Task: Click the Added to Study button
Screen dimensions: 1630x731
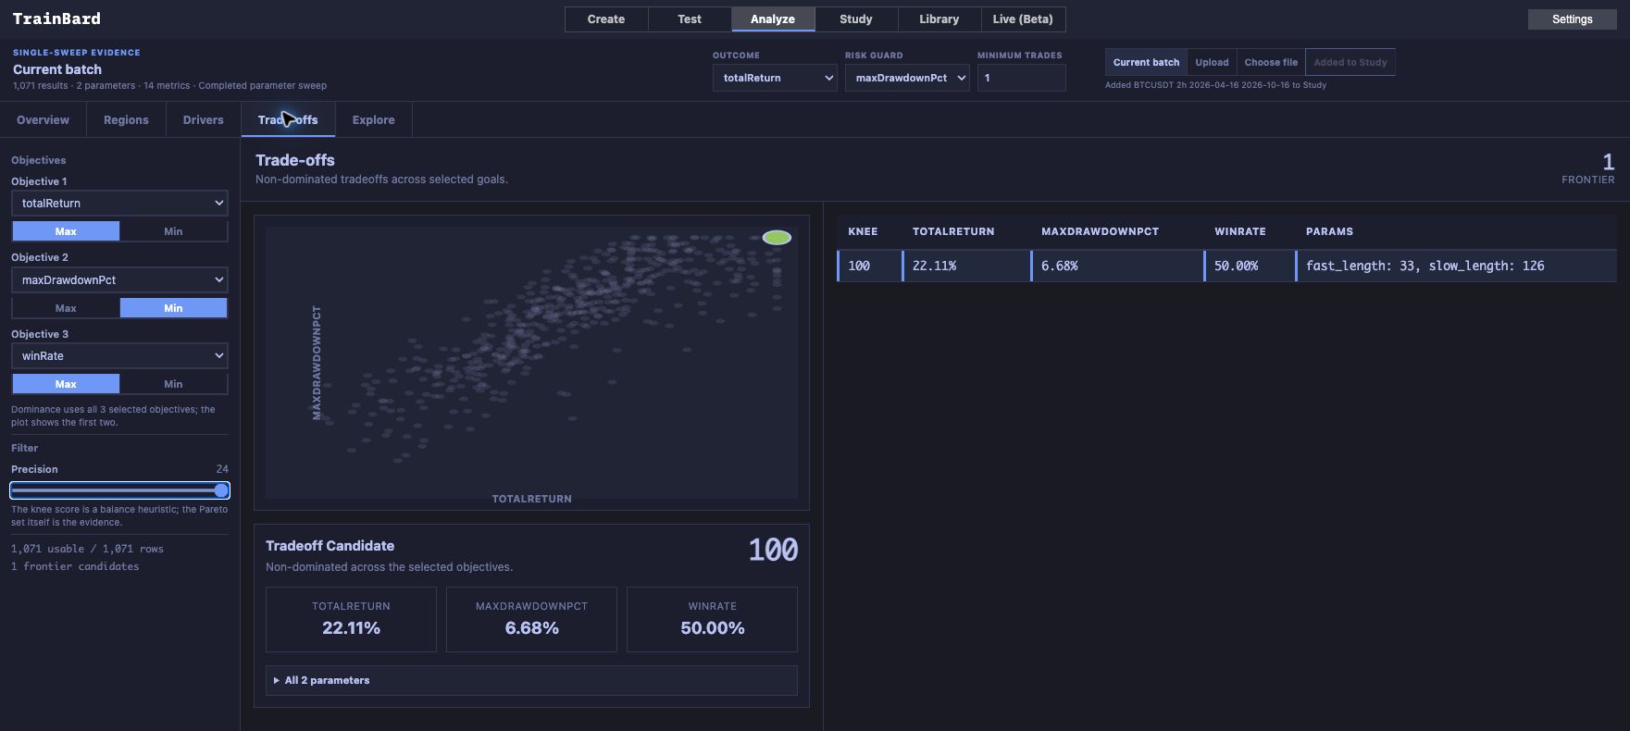Action: (1350, 62)
